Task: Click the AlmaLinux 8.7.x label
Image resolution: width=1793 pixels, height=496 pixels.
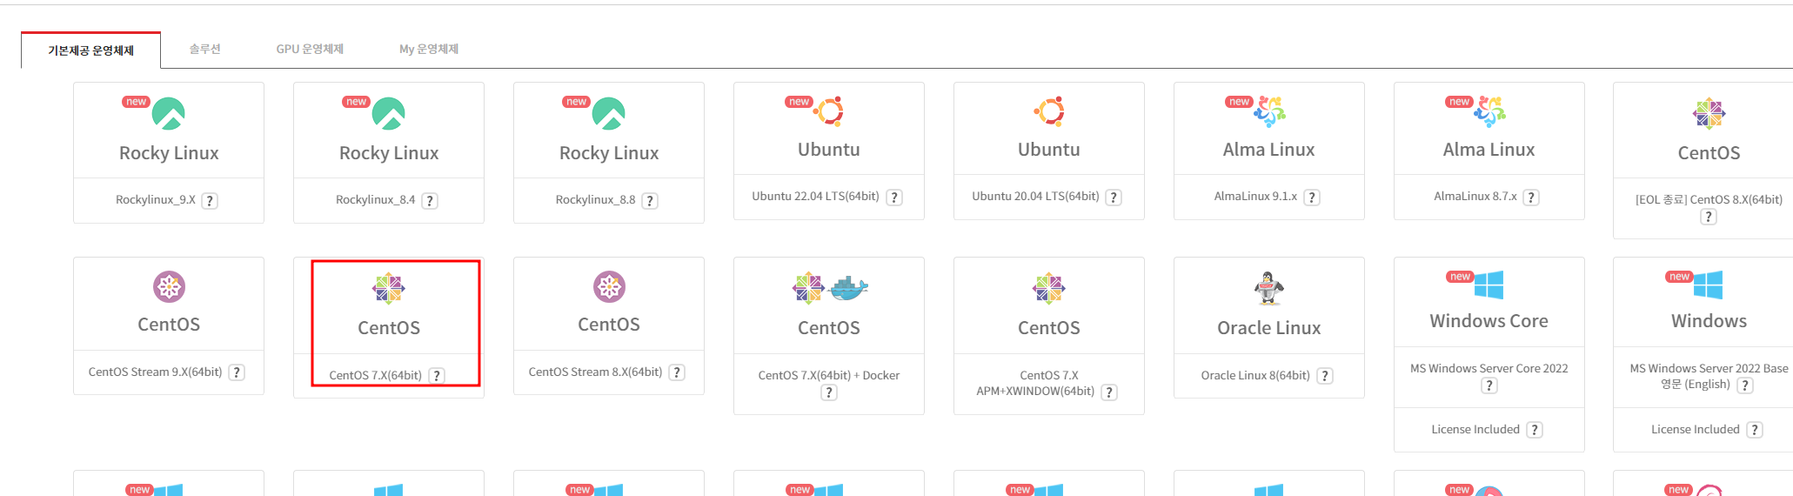Action: 1475,197
